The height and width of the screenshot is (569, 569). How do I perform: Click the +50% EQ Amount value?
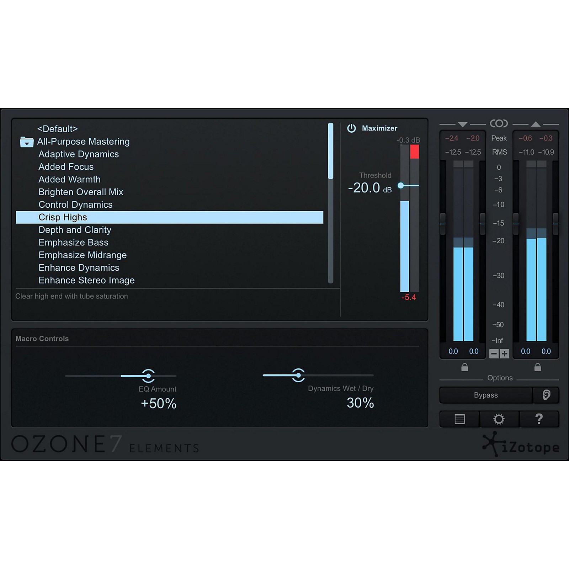tap(159, 404)
